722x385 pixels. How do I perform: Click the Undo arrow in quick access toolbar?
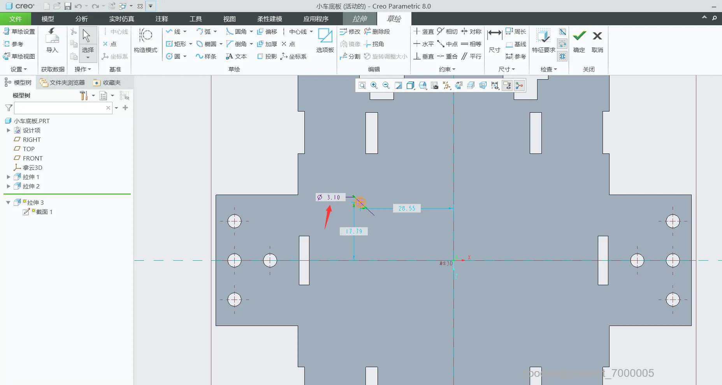(78, 6)
